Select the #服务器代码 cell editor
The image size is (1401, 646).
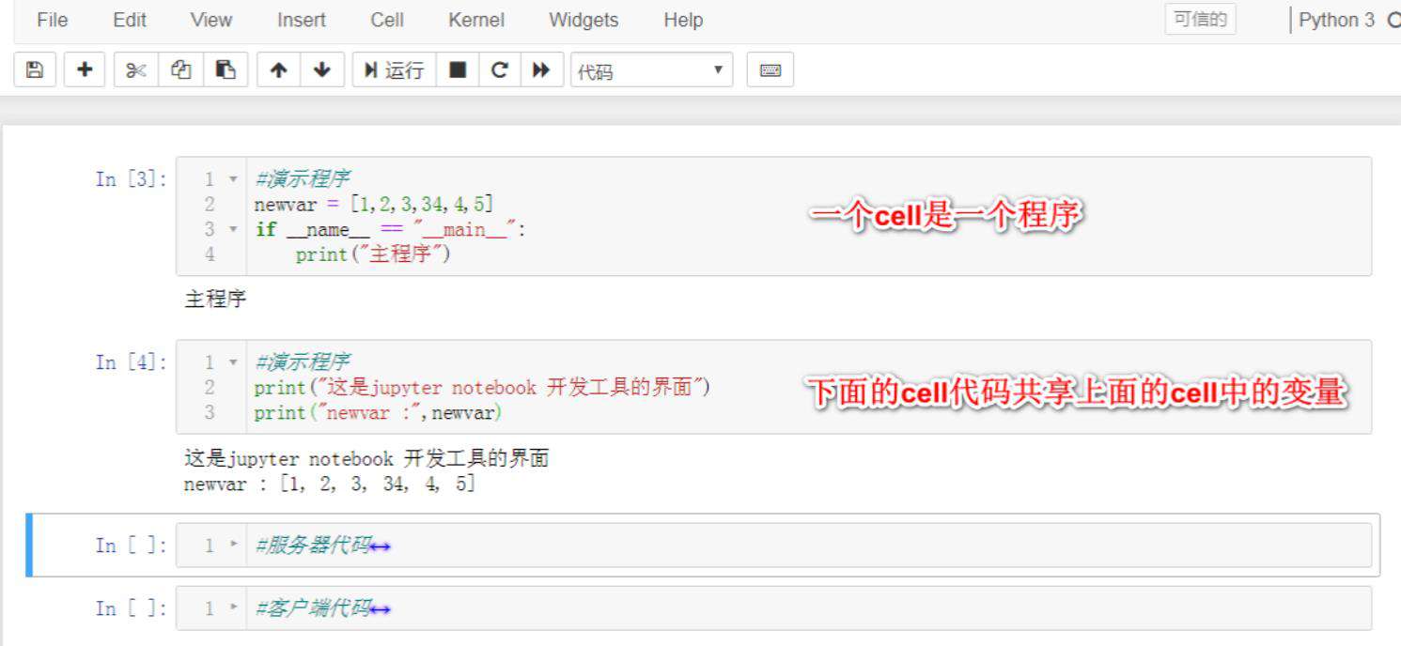pos(773,546)
